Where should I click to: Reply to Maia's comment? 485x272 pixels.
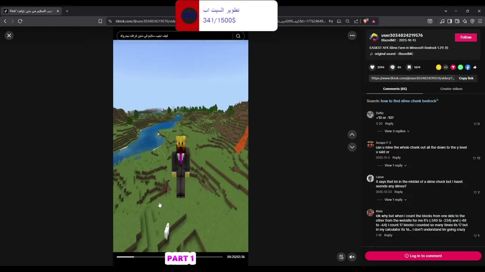pyautogui.click(x=388, y=235)
